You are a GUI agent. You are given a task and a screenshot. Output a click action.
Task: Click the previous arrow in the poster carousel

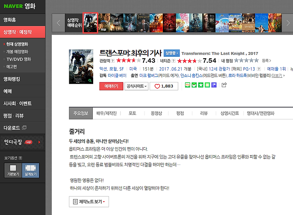pyautogui.click(x=58, y=23)
